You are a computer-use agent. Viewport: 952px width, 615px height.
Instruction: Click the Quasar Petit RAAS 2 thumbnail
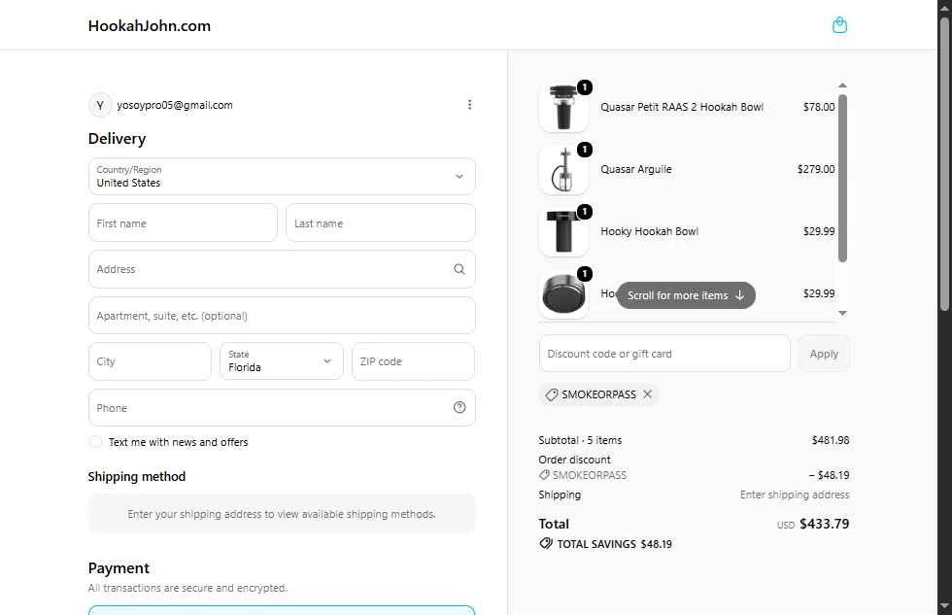pos(563,107)
